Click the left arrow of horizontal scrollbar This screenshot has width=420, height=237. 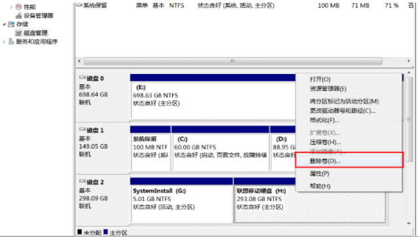coord(79,61)
